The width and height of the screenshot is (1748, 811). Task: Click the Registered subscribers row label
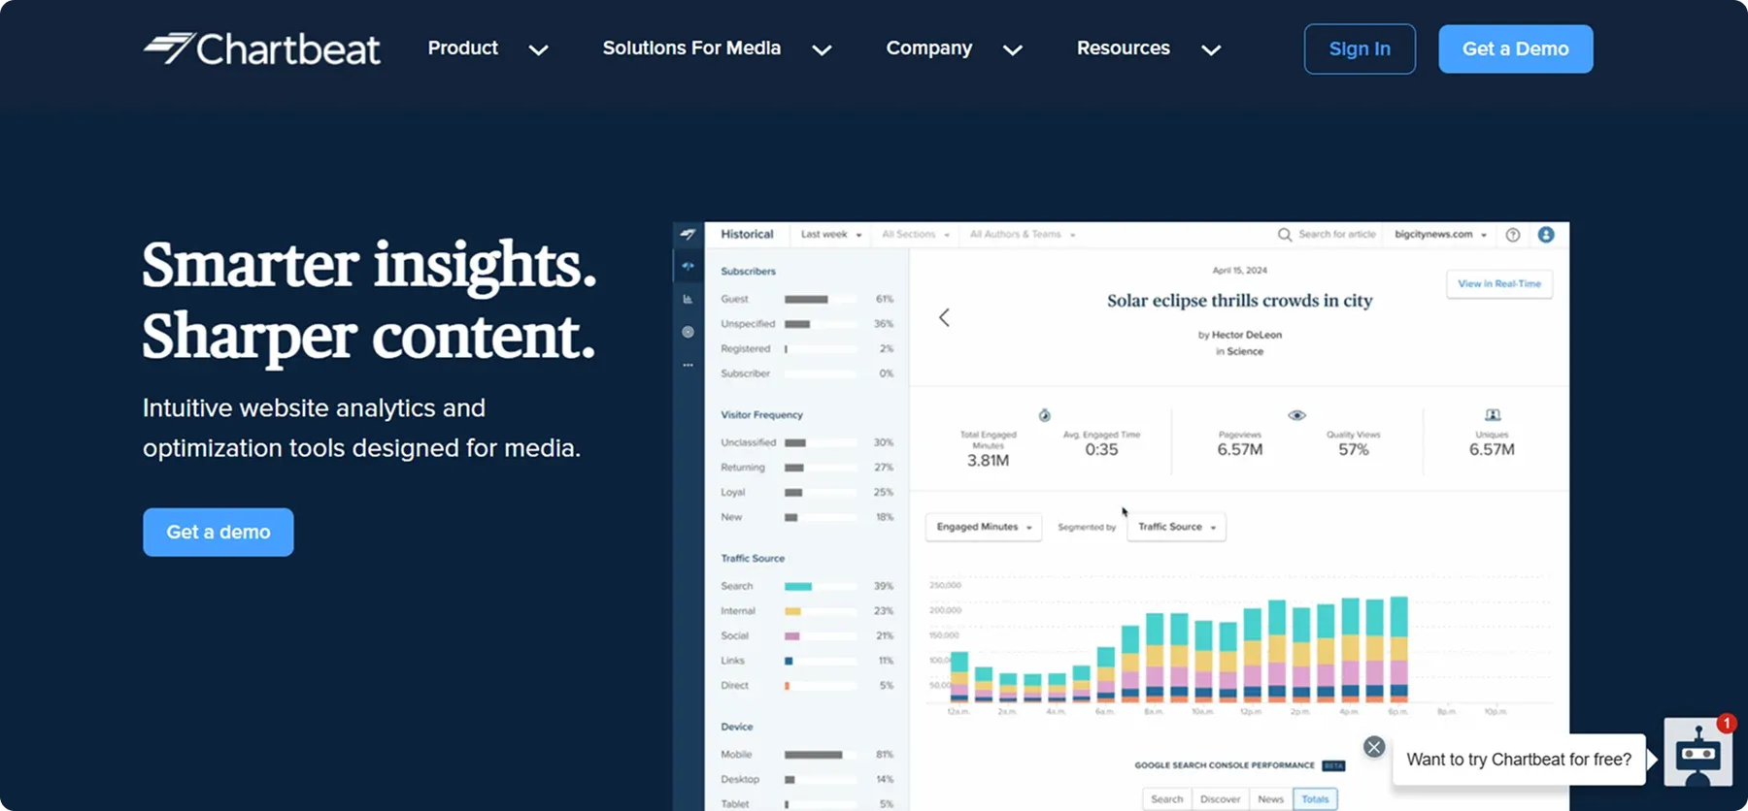coord(745,348)
